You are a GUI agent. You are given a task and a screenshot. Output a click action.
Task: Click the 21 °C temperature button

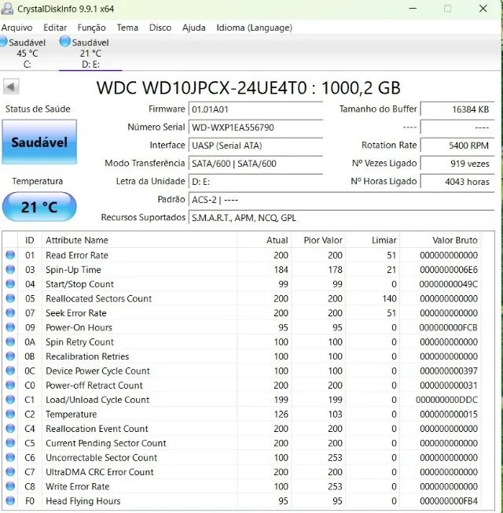pos(39,207)
